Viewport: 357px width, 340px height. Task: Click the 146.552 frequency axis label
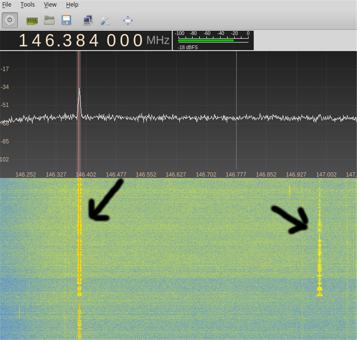(146, 174)
